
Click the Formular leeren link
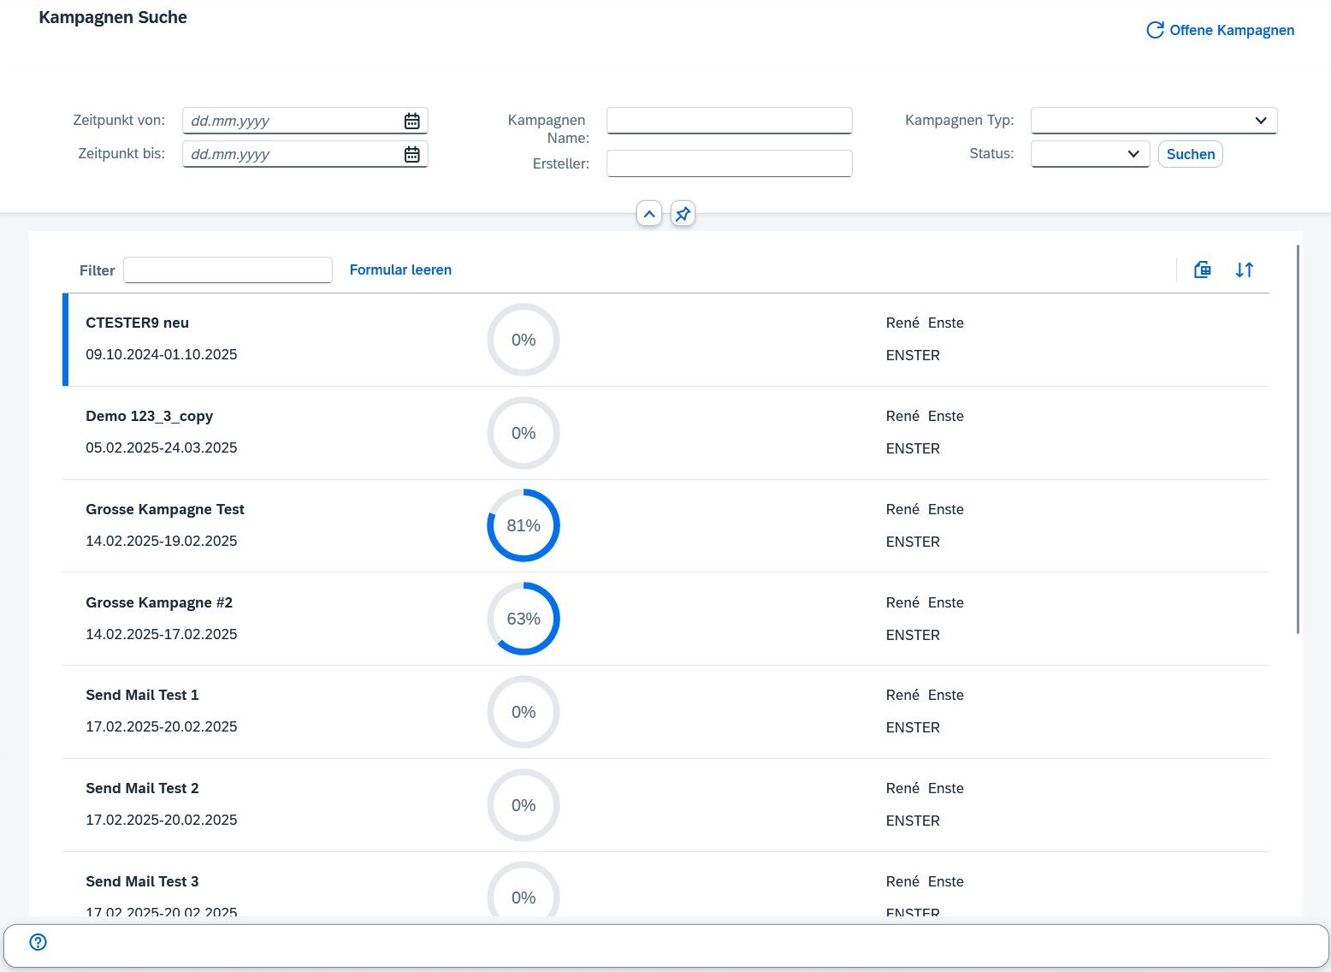click(400, 270)
